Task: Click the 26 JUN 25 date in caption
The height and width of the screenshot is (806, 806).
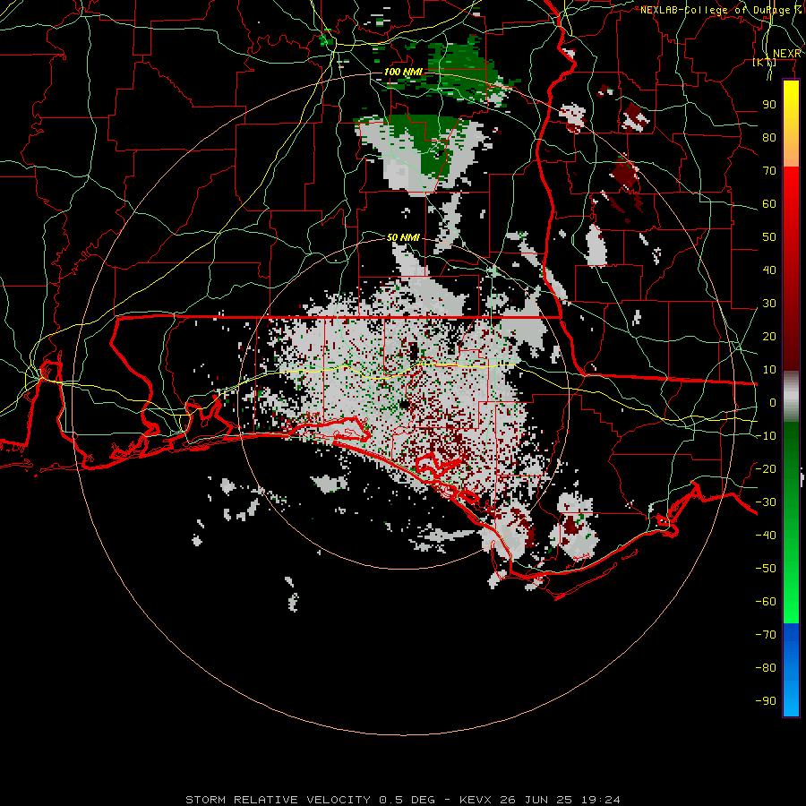Action: pos(536,800)
